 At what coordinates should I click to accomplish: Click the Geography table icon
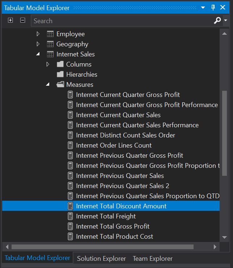(x=51, y=44)
